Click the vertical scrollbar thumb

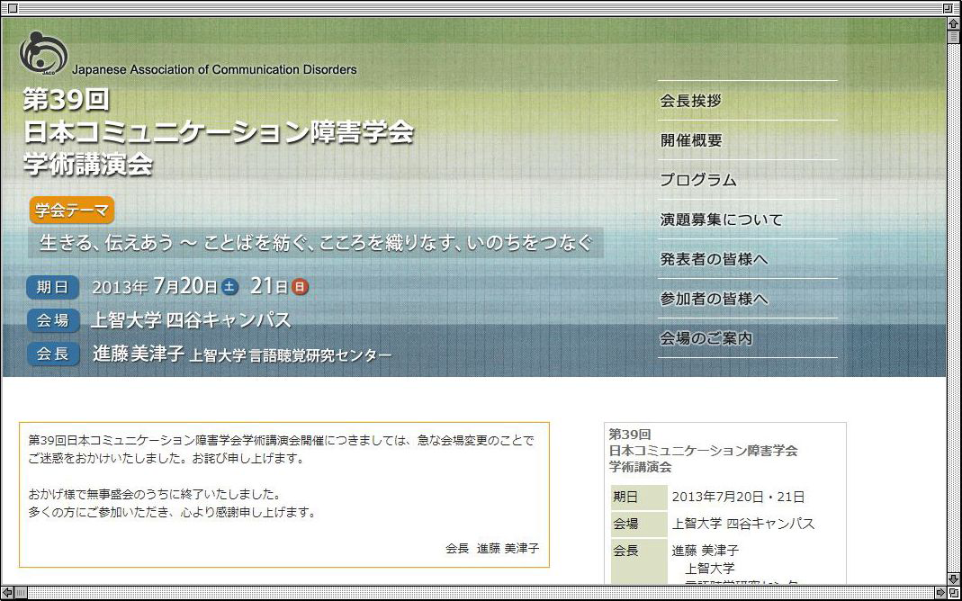pos(954,36)
